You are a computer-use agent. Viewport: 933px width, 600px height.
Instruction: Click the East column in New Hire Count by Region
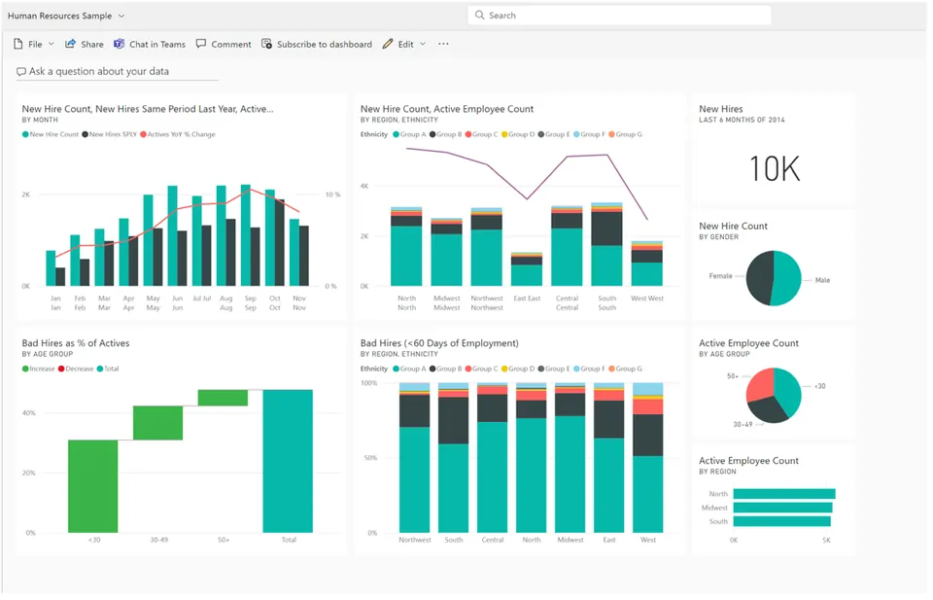click(527, 269)
